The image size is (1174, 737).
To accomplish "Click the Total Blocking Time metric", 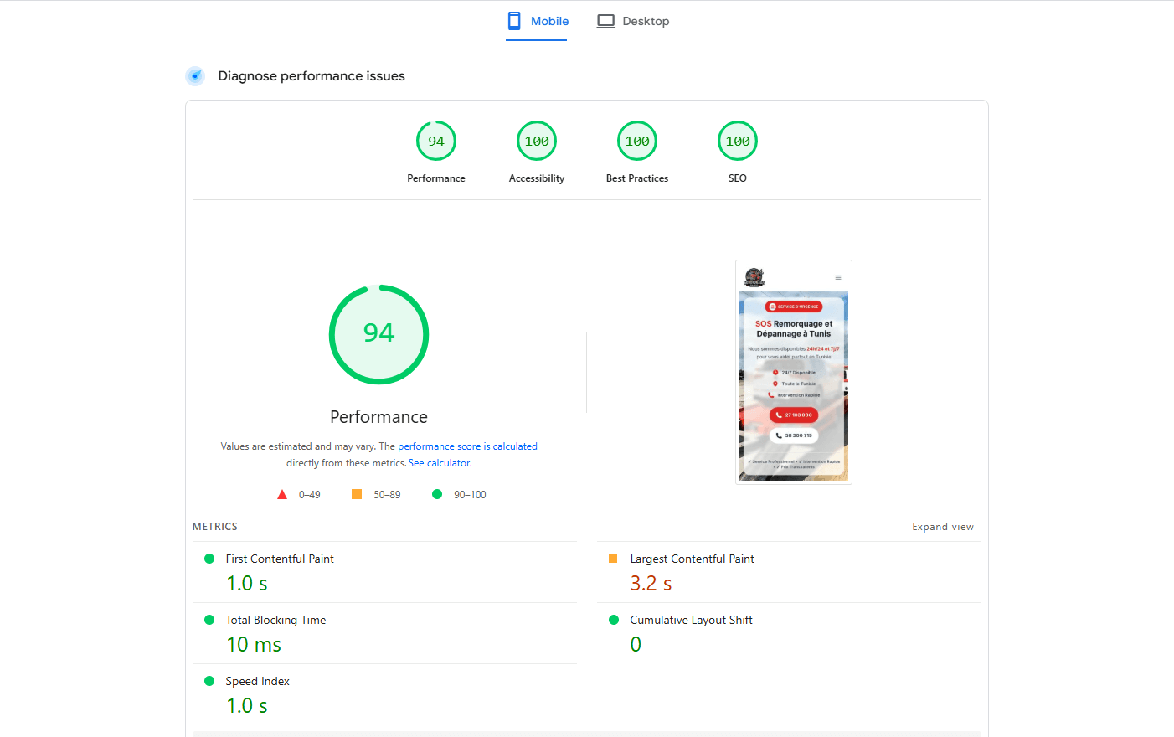I will coord(275,621).
